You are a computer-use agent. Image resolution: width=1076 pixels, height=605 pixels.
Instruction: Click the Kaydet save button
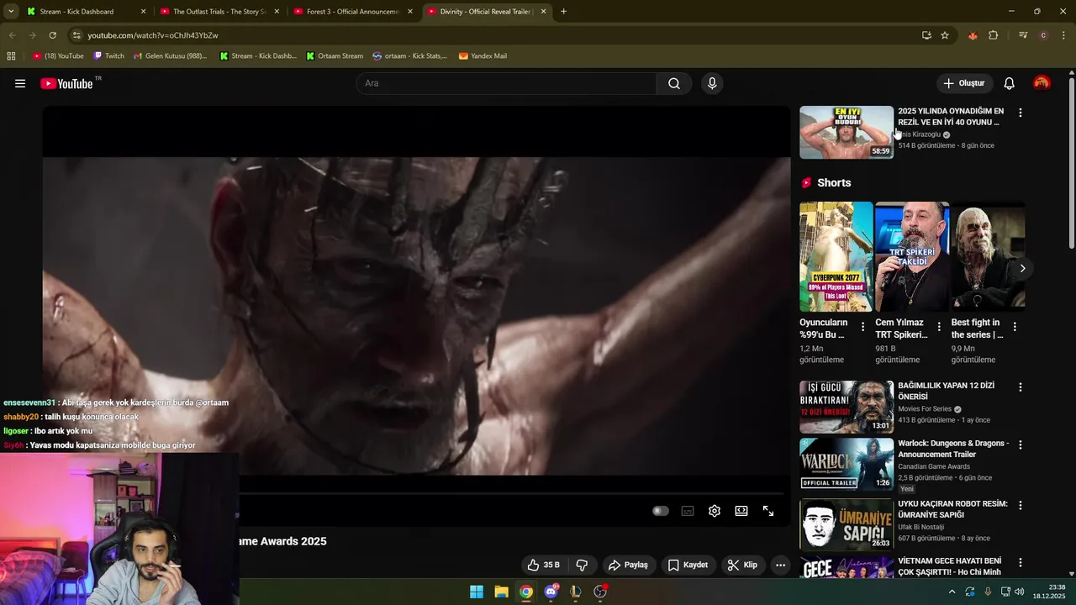(x=688, y=565)
